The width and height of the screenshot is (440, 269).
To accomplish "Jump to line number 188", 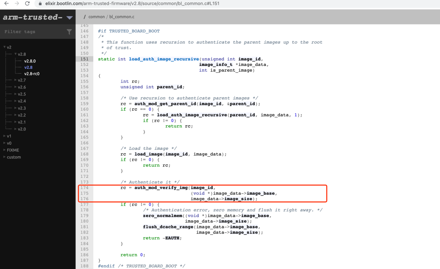I will point(84,266).
